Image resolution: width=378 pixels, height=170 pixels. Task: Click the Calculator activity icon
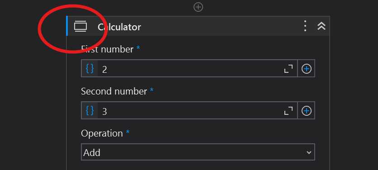point(80,27)
